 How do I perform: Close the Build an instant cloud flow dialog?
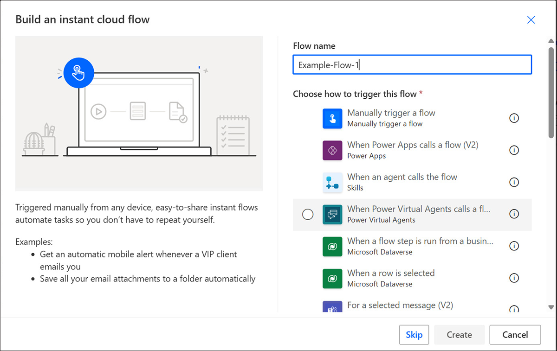tap(531, 20)
